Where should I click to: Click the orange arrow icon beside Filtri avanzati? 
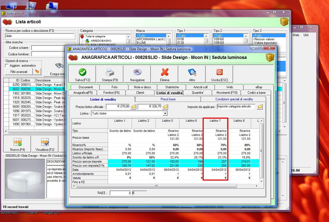pos(37,72)
